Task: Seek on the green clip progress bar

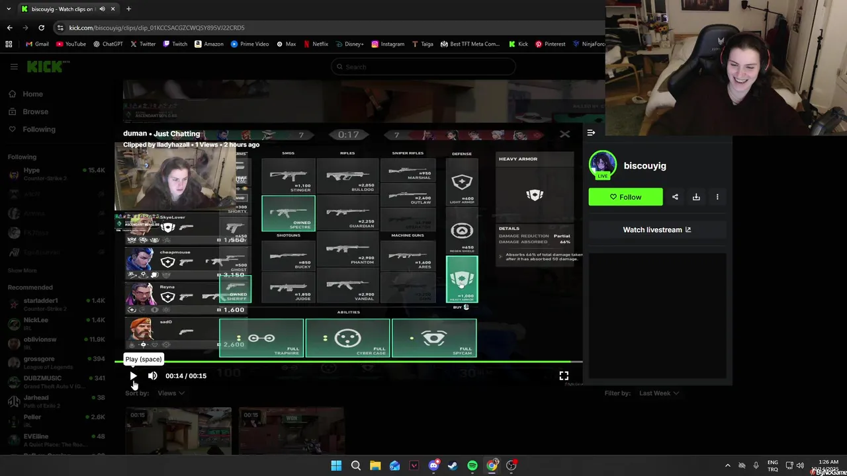Action: (349, 362)
